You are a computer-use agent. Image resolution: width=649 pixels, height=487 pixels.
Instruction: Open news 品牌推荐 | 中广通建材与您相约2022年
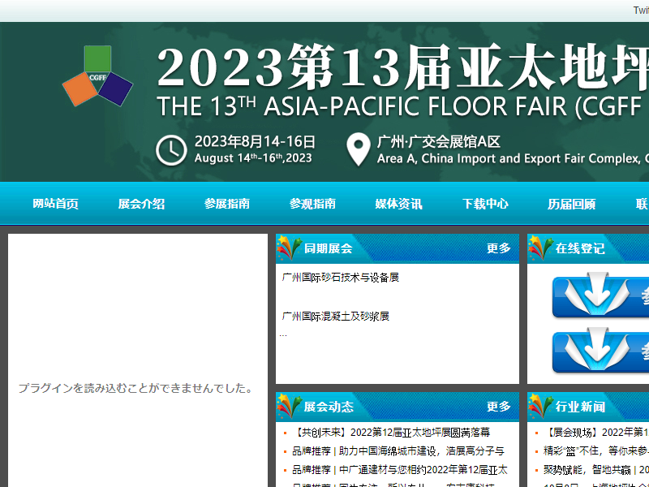[x=400, y=470]
